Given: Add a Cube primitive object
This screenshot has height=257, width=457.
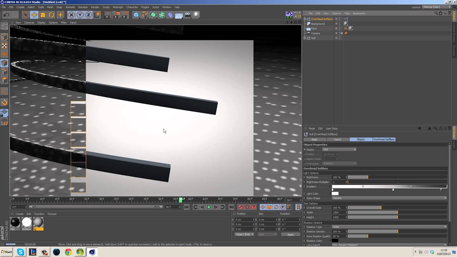Looking at the screenshot, I should click(x=136, y=15).
